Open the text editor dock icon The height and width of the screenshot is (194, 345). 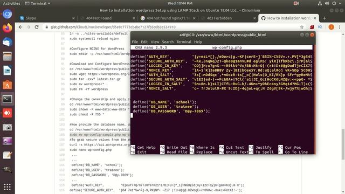[7, 155]
